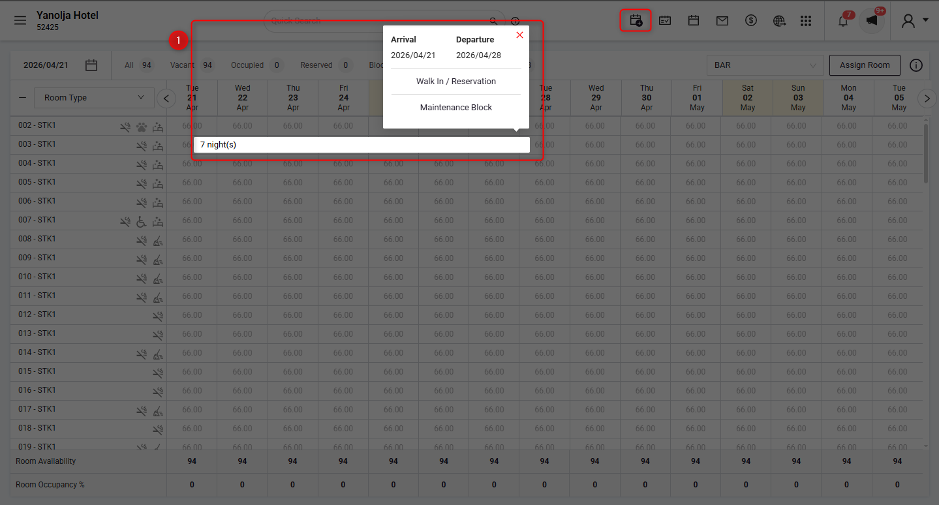This screenshot has width=939, height=505.
Task: Click the search magnifier in Quick Search
Action: click(x=493, y=21)
